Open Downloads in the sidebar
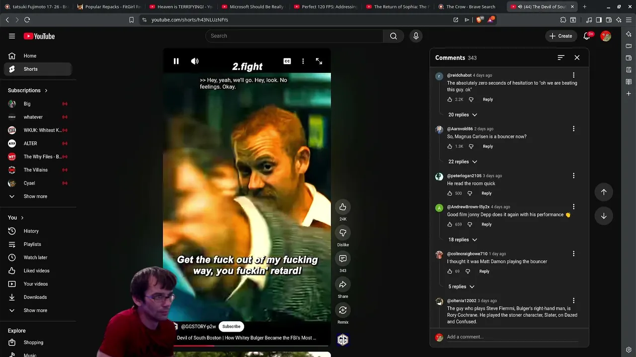Viewport: 636px width, 357px height. 38,297
